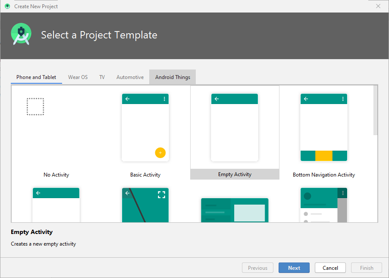The width and height of the screenshot is (389, 278).
Task: Click the Android Studio logo in the header banner
Action: 21,34
